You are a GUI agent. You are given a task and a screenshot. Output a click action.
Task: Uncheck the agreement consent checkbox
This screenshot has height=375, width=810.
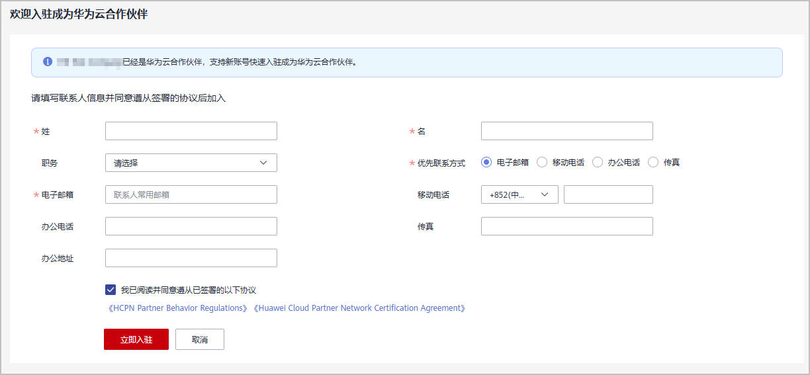point(111,290)
